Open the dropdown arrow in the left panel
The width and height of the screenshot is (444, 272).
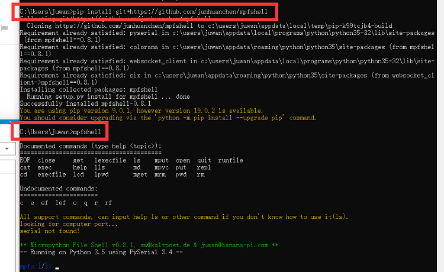pyautogui.click(x=7, y=148)
